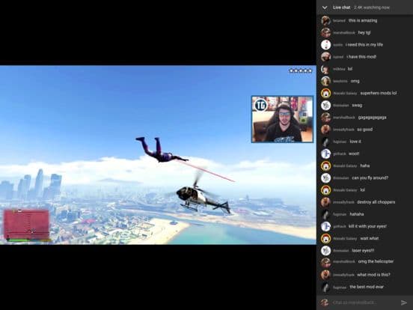Select the 'can you fly around?' message
Screen dimensions: 413x310
pos(370,178)
